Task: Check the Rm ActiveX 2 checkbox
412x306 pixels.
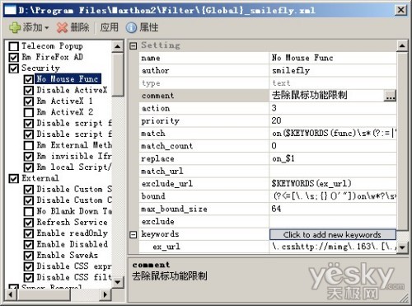Action: pos(29,112)
